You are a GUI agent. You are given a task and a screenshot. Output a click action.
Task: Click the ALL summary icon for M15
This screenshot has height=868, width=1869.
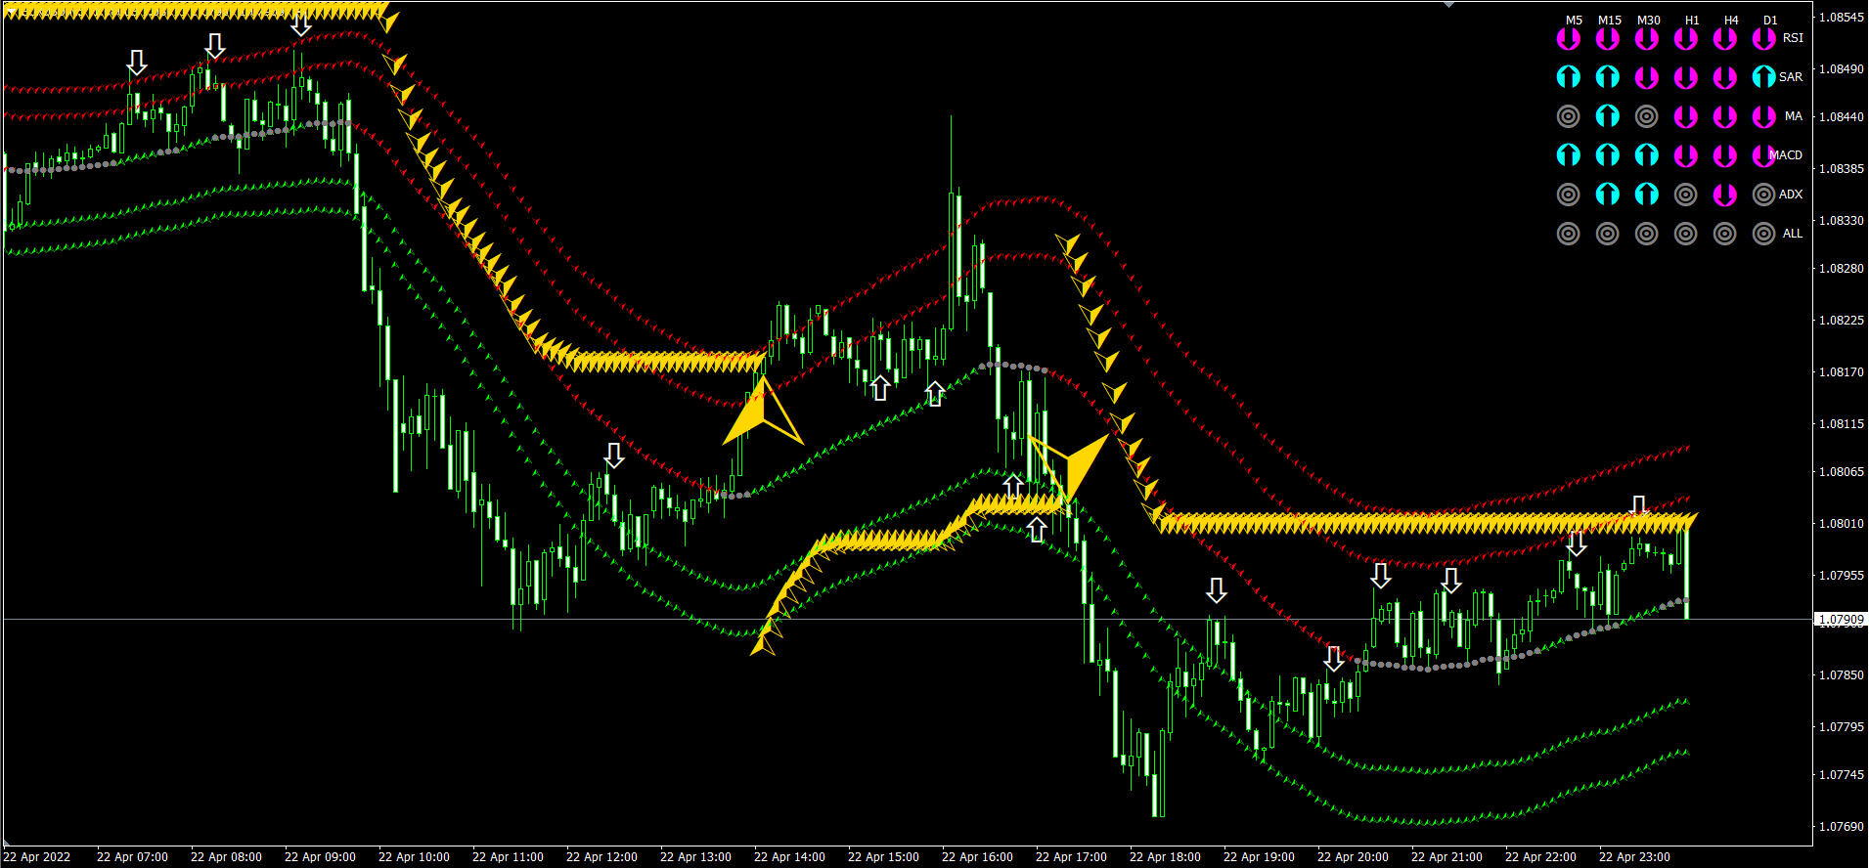[x=1608, y=234]
